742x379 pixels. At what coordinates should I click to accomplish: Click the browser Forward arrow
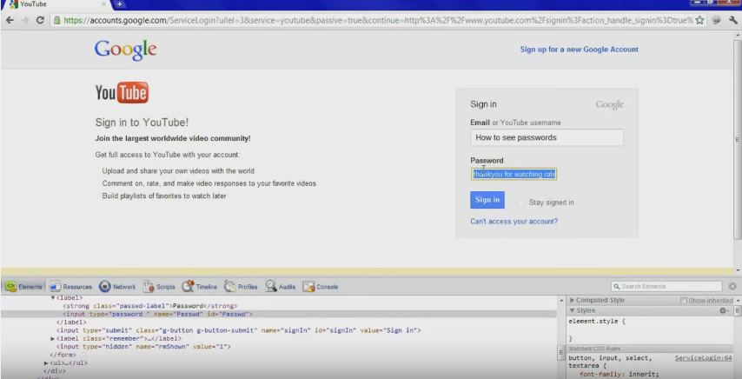coord(25,20)
